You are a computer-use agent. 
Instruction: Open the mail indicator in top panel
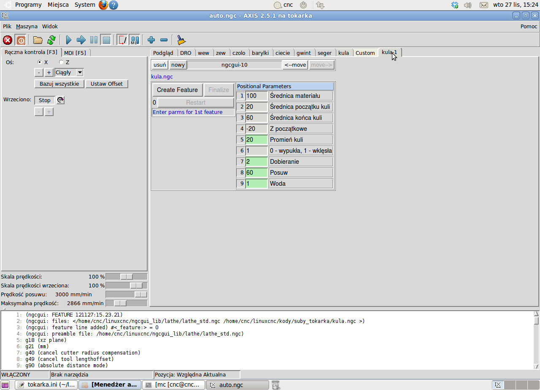point(484,5)
